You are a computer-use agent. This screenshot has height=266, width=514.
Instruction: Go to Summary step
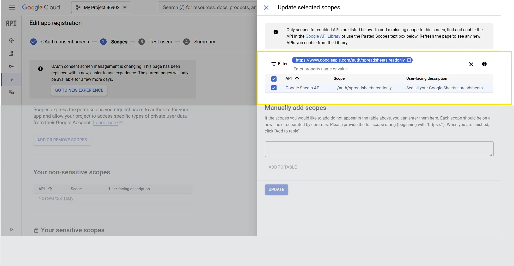point(199,42)
